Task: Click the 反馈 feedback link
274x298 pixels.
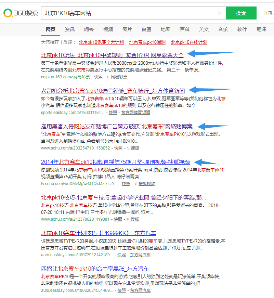Action: pos(68,42)
